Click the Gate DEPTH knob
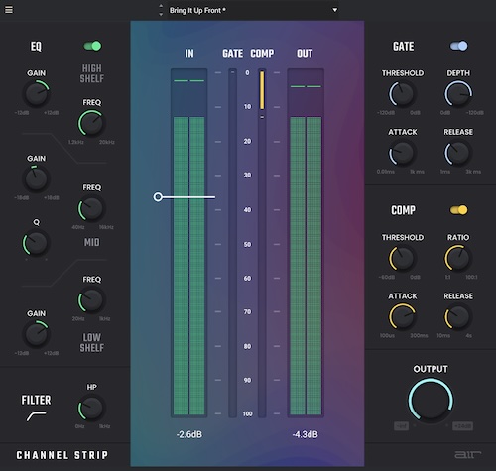496x471 pixels. [458, 94]
